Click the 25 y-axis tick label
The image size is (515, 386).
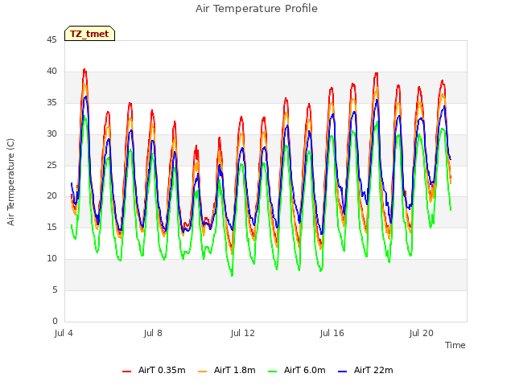point(51,165)
